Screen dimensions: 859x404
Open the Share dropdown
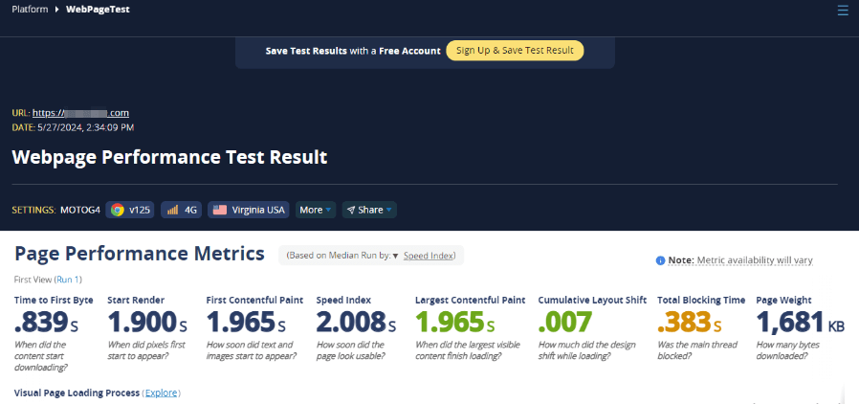(x=369, y=210)
